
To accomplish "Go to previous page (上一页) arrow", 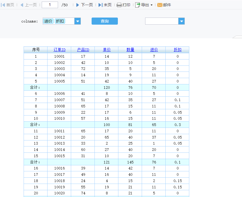I will [x=22, y=5].
